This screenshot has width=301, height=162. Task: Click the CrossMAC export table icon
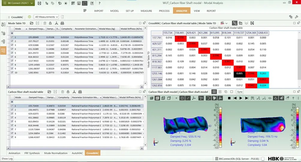[x=252, y=23]
